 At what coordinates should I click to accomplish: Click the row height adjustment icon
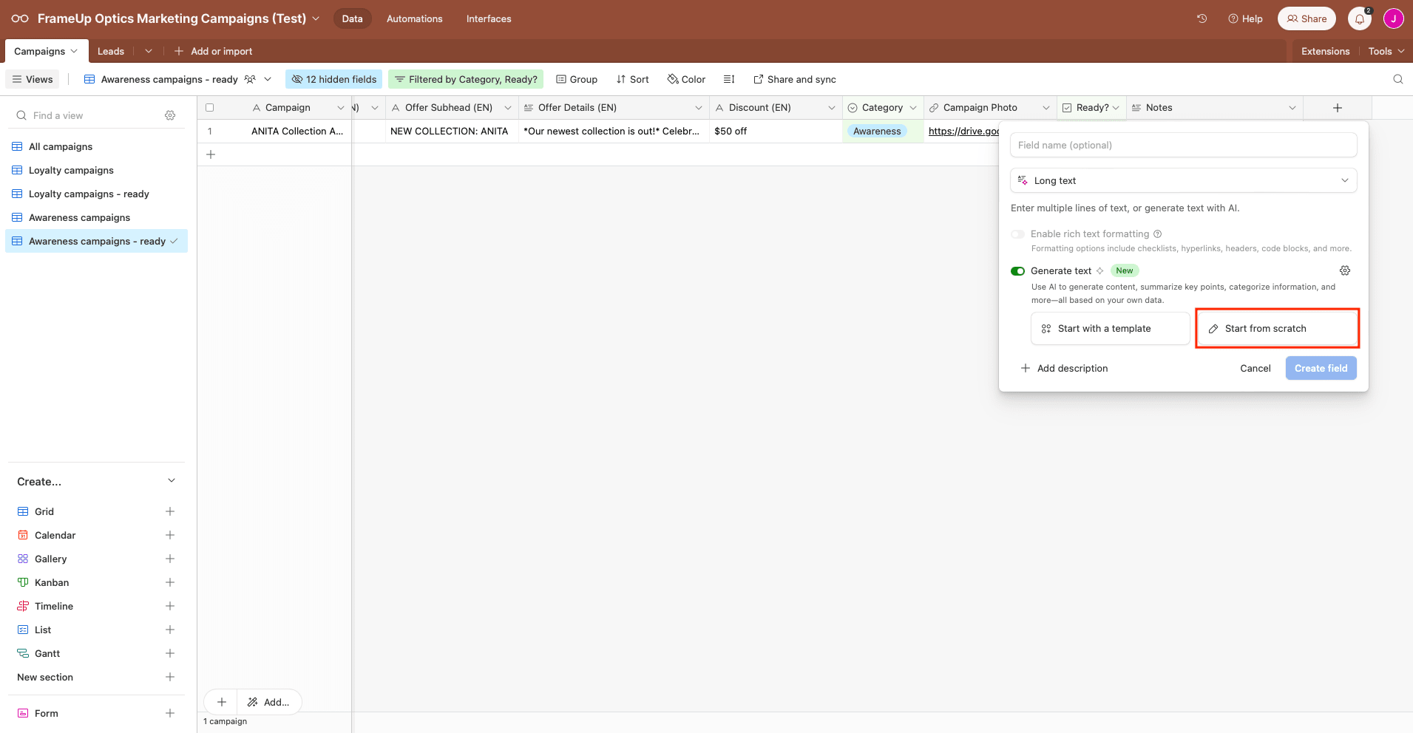(729, 78)
